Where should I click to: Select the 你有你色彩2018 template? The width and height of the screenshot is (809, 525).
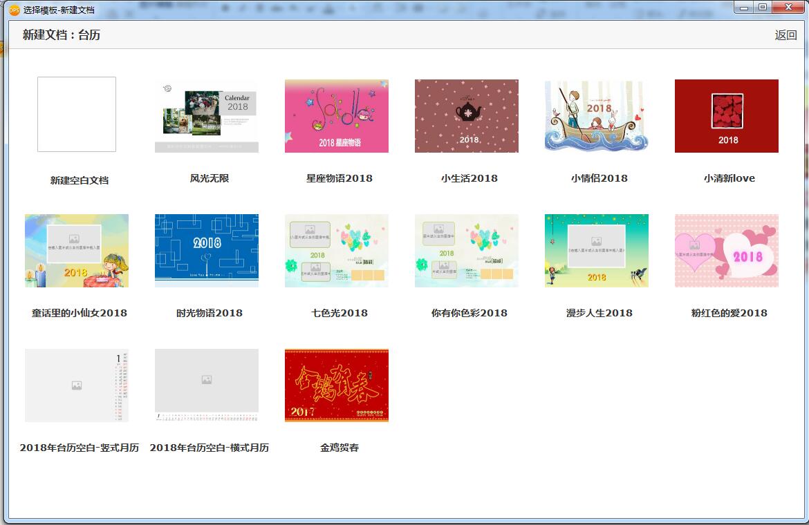(467, 251)
